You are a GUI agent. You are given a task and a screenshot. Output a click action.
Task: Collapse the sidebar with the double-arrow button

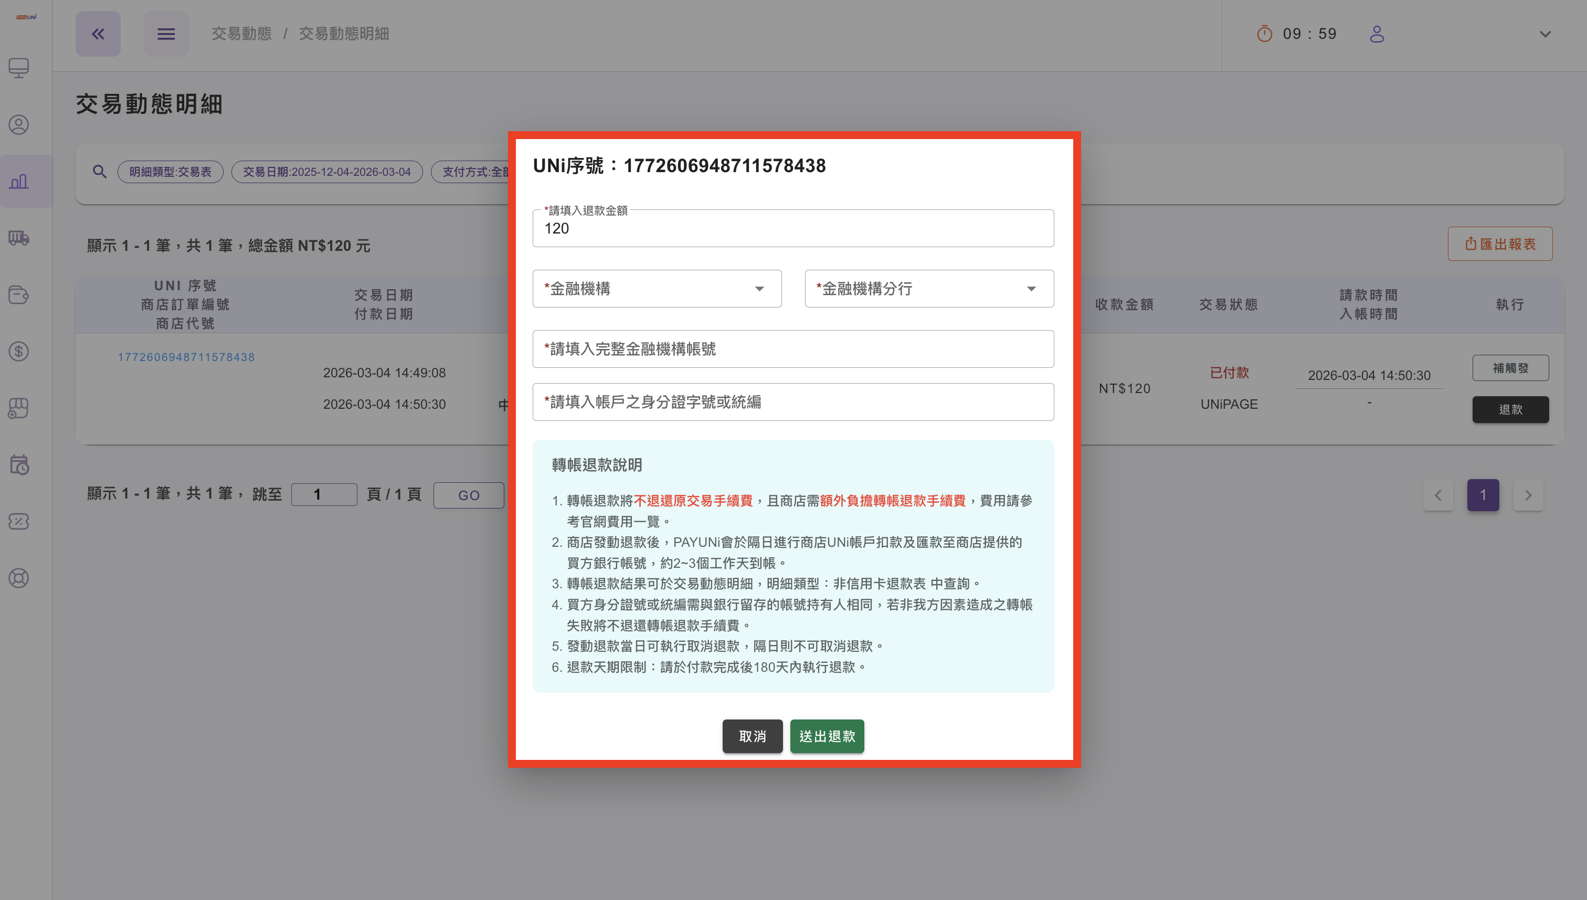[98, 34]
